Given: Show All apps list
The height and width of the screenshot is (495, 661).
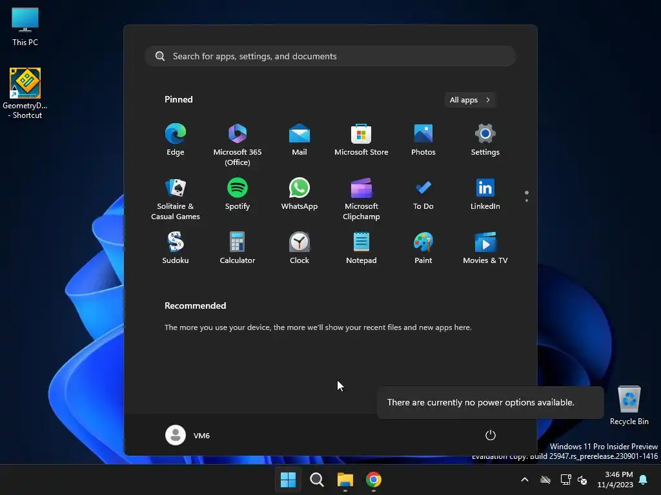Looking at the screenshot, I should tap(470, 100).
